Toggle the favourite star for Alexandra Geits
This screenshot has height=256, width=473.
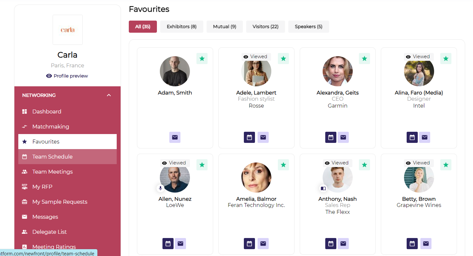(x=364, y=59)
